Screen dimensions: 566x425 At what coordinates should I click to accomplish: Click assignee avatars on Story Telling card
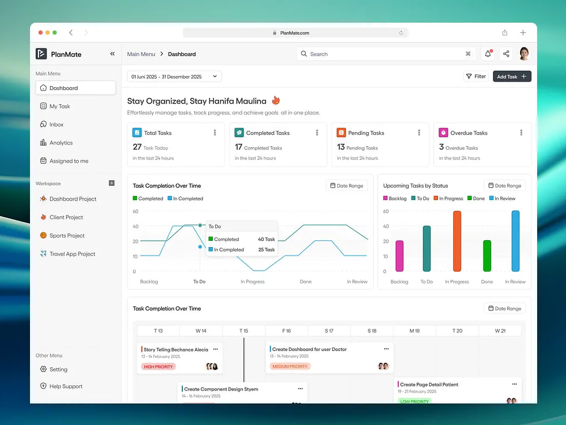(x=212, y=367)
